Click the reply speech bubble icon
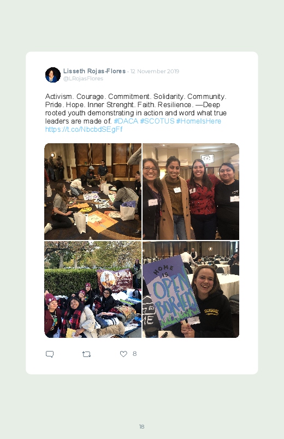The width and height of the screenshot is (284, 439). tap(50, 354)
